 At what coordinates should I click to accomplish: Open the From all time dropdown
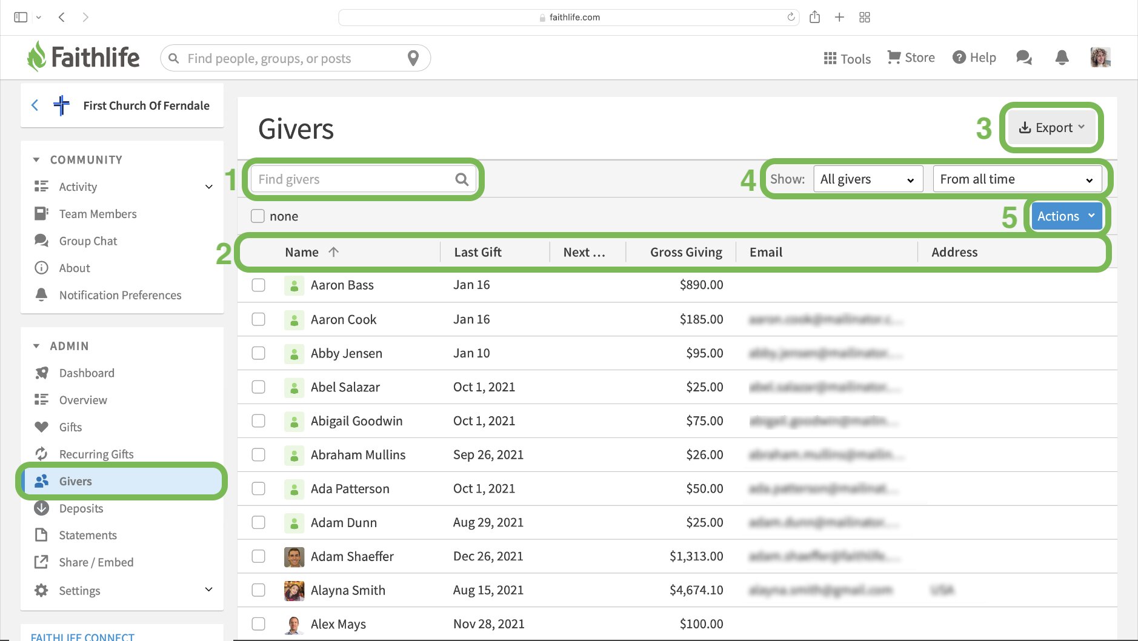(x=1017, y=179)
